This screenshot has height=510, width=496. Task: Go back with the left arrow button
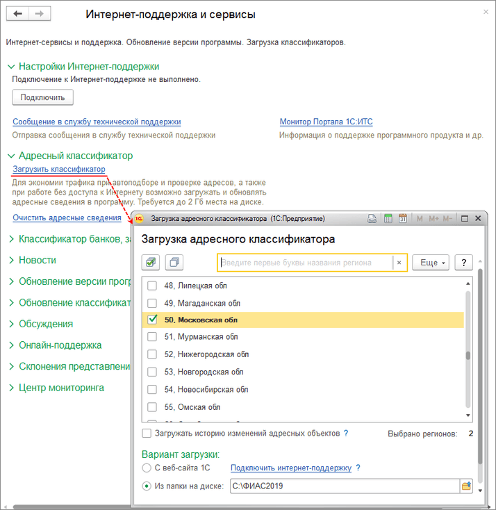point(18,14)
